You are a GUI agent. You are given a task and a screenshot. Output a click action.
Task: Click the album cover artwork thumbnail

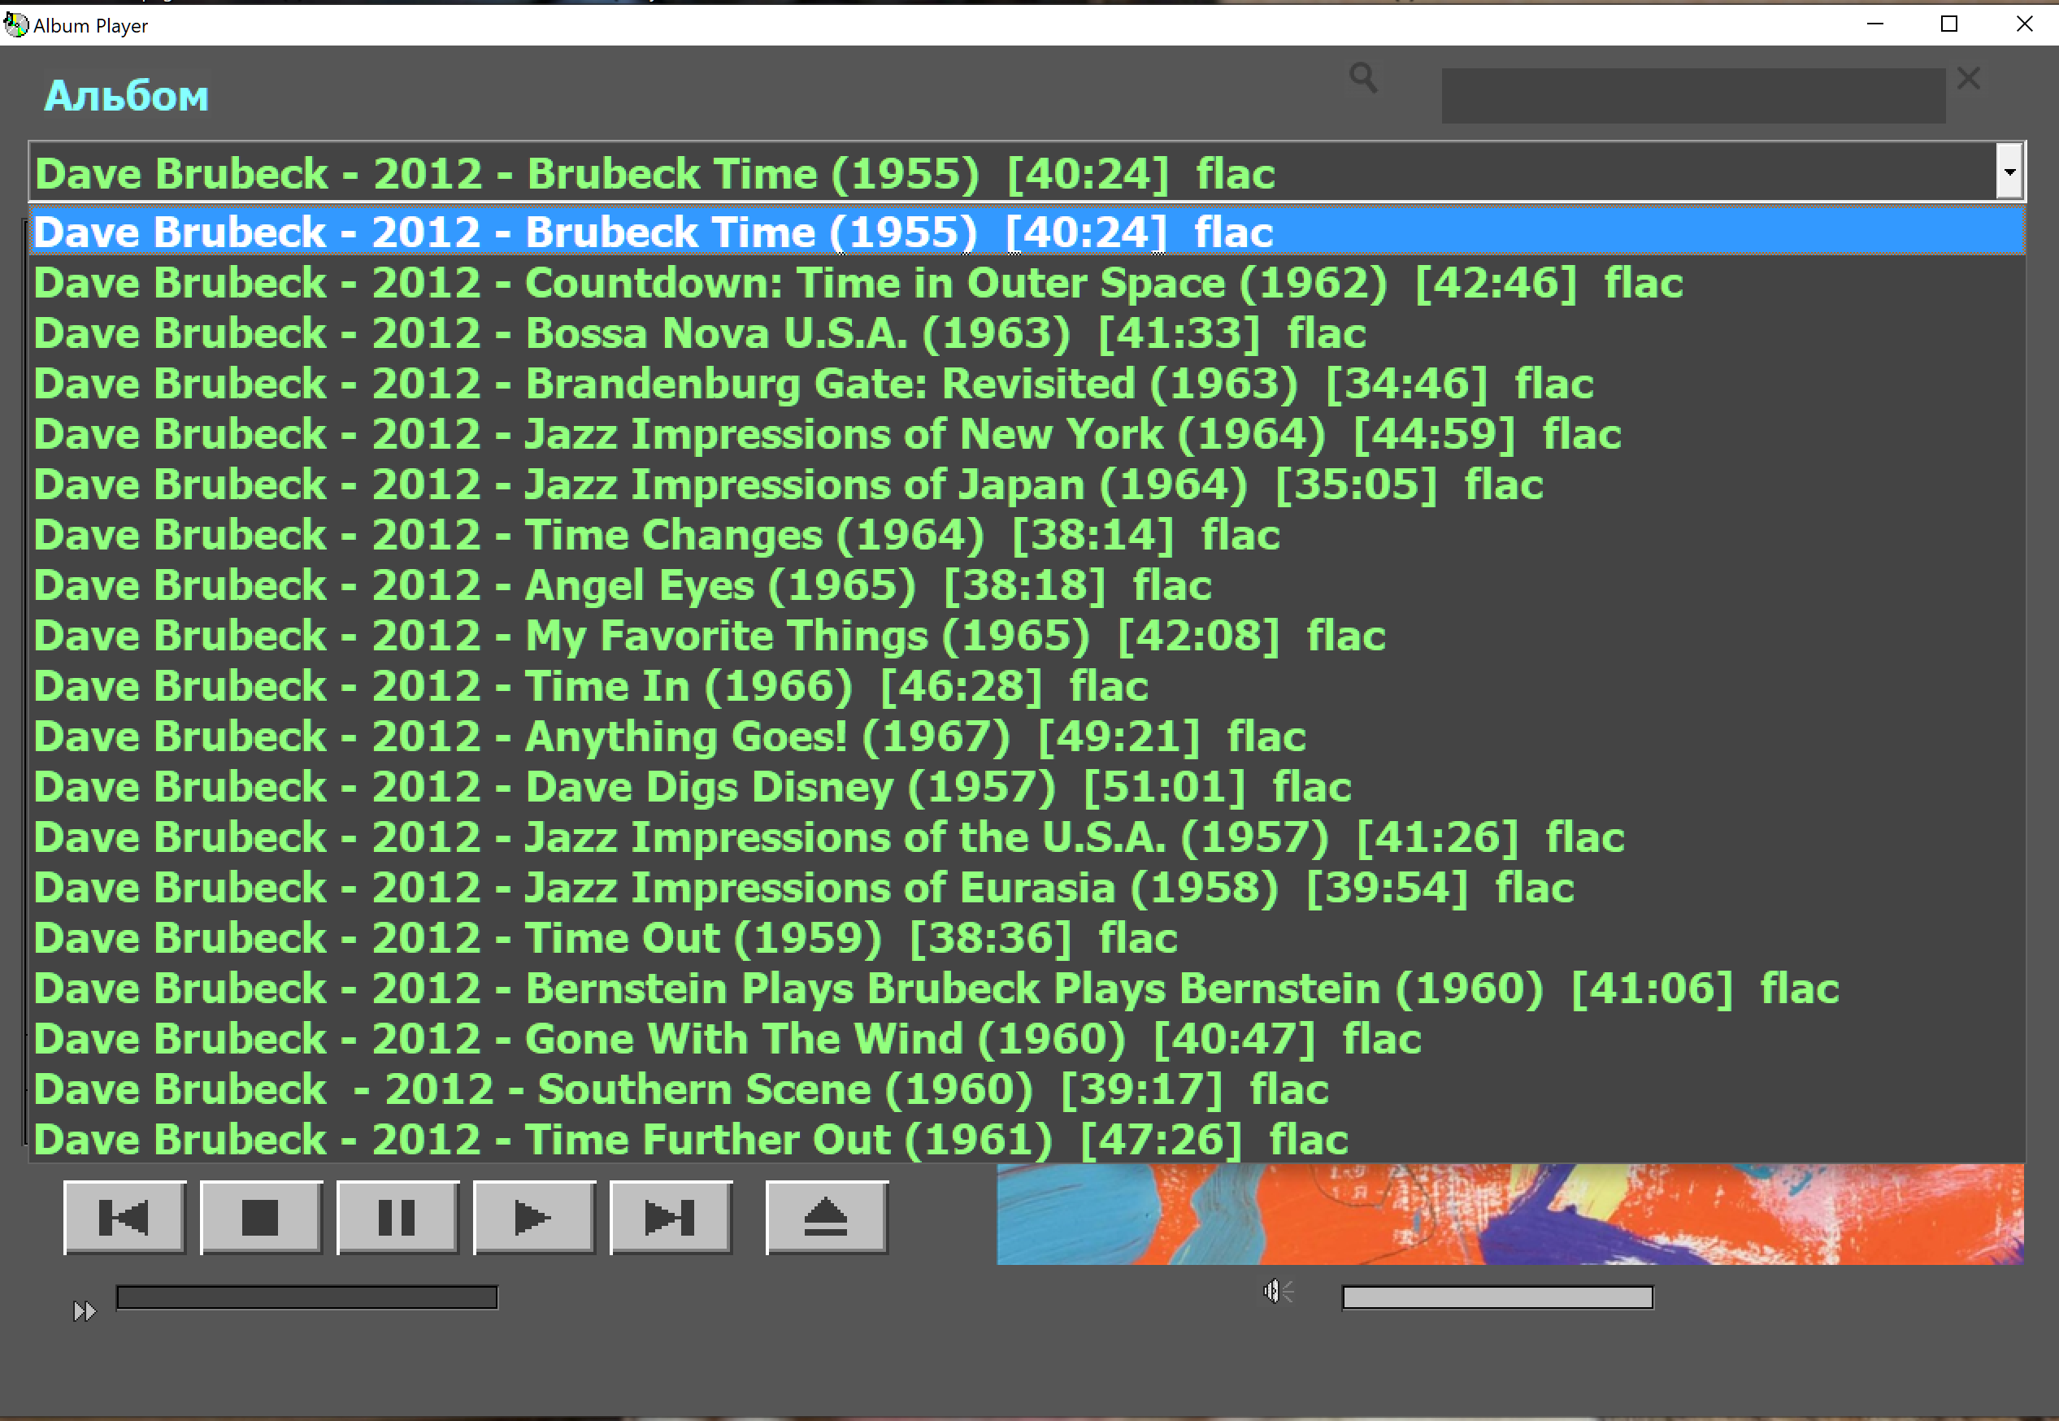pyautogui.click(x=1509, y=1214)
